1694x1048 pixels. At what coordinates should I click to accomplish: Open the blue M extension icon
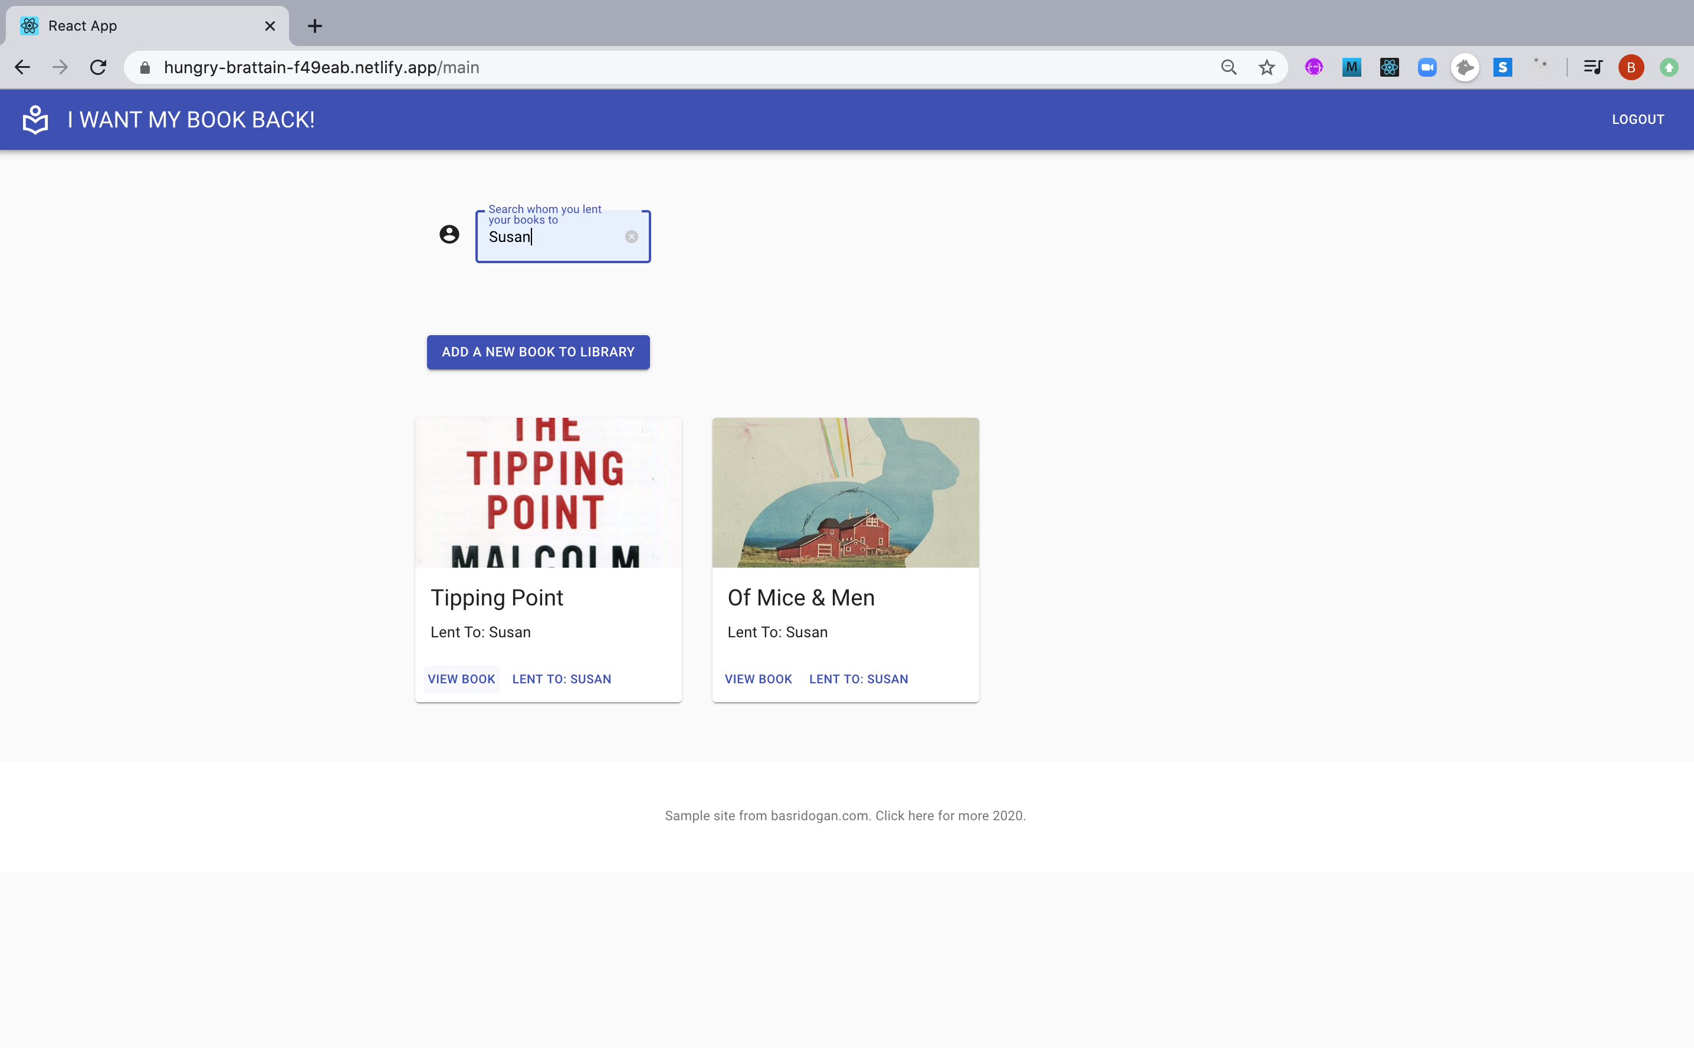(1351, 67)
